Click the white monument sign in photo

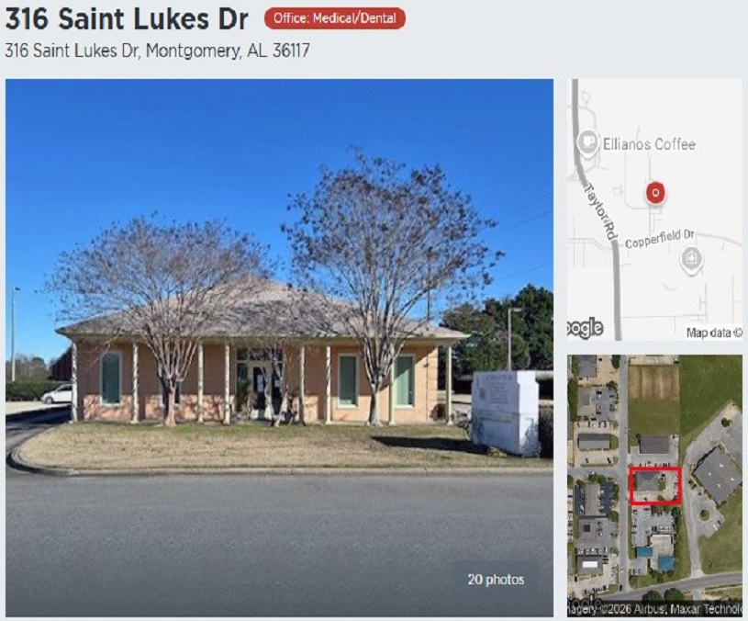pyautogui.click(x=505, y=412)
